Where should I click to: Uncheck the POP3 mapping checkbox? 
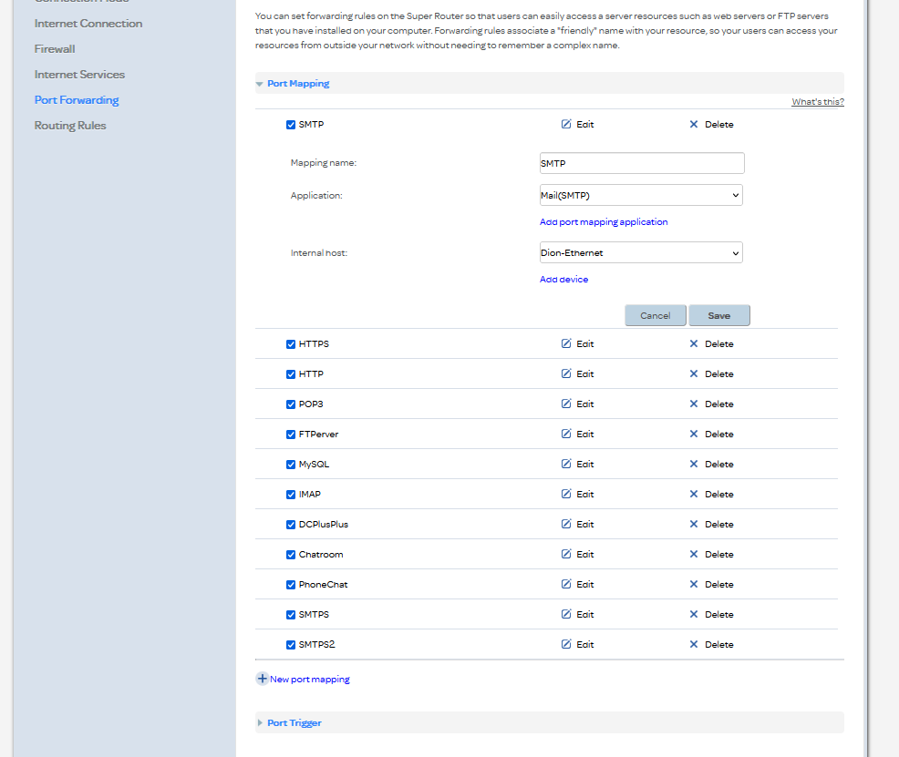[x=291, y=404]
